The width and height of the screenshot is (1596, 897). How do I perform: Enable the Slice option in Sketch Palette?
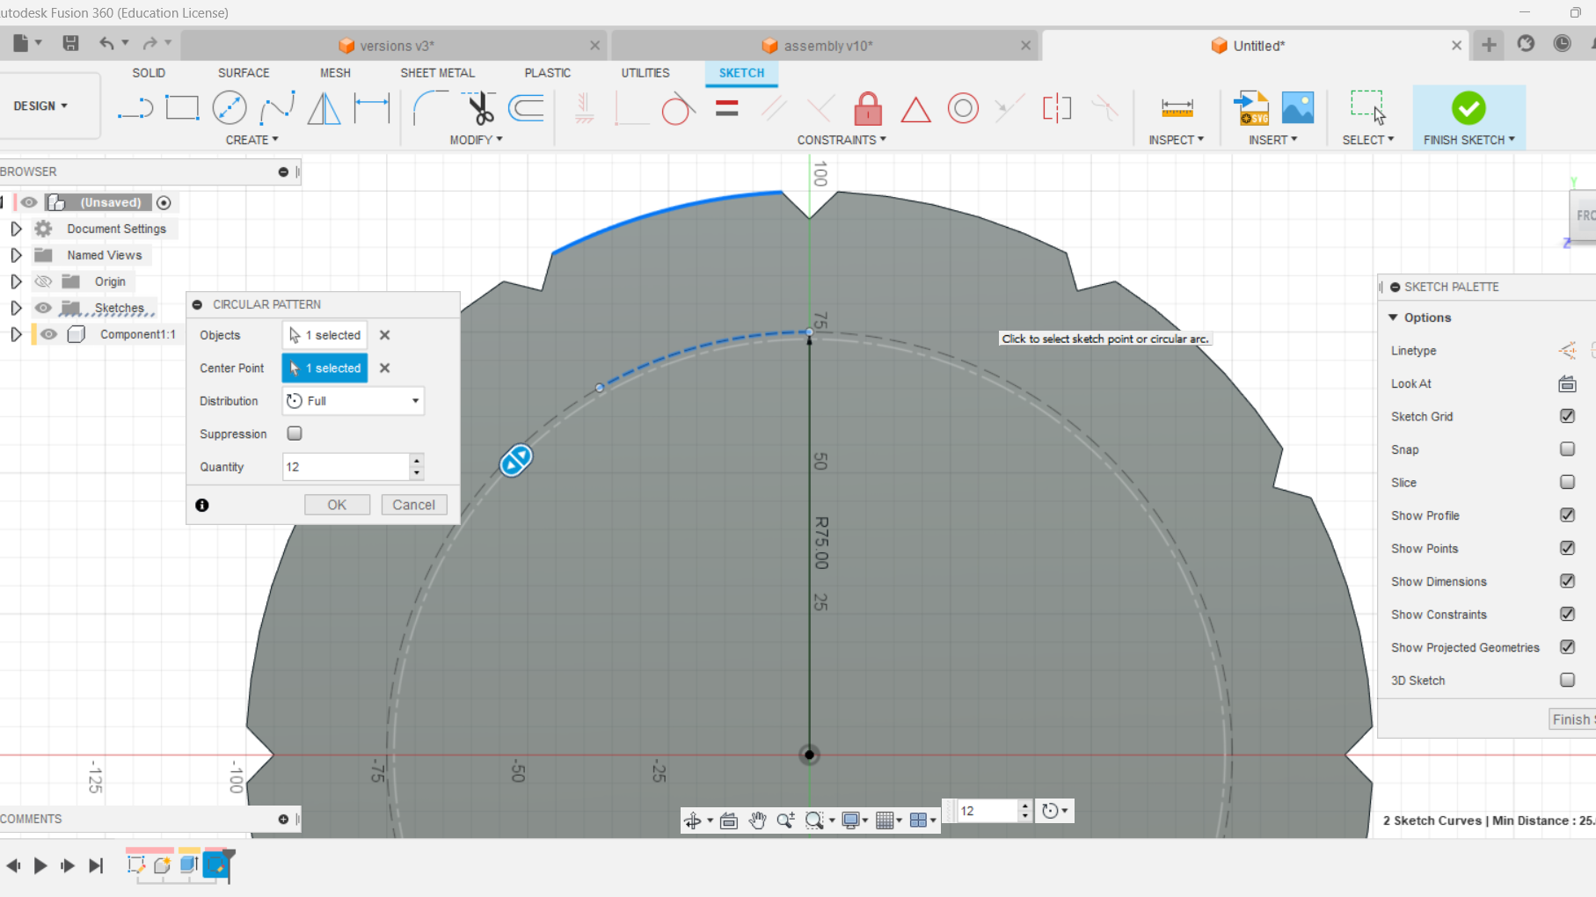click(x=1566, y=482)
